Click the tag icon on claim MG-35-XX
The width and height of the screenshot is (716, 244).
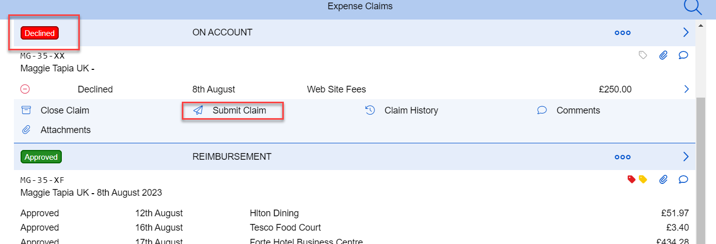pyautogui.click(x=643, y=55)
